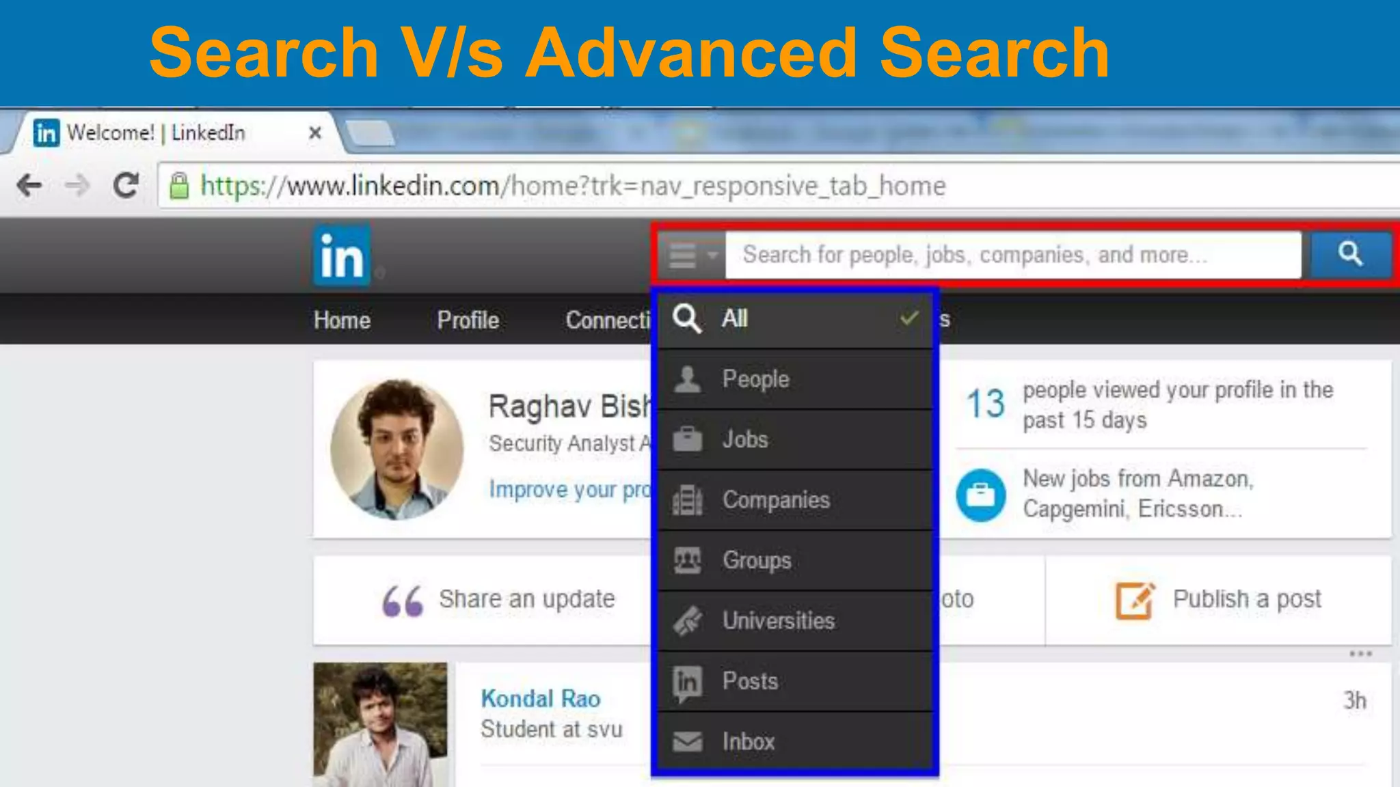Select Companies in search filter menu
This screenshot has width=1400, height=787.
[795, 500]
